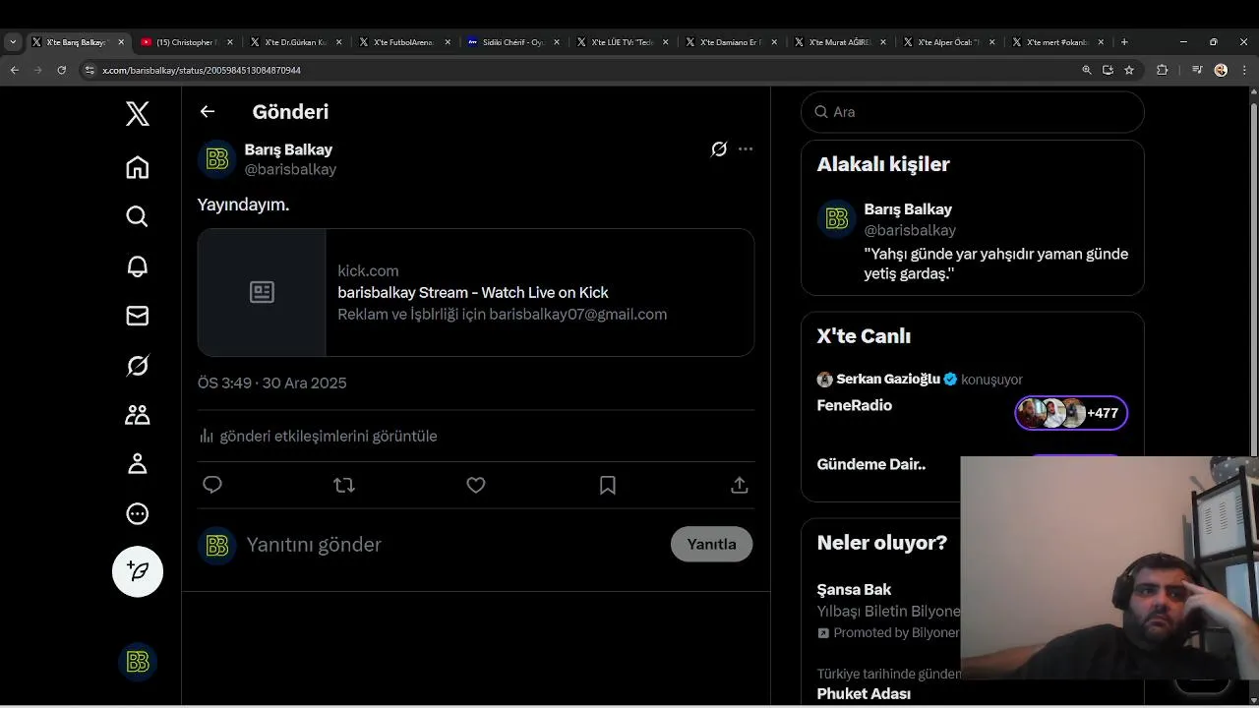The width and height of the screenshot is (1259, 708).
Task: Bookmark this page with star icon
Action: tap(1129, 70)
